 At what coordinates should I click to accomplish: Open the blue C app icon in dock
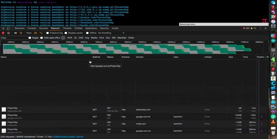(273, 83)
